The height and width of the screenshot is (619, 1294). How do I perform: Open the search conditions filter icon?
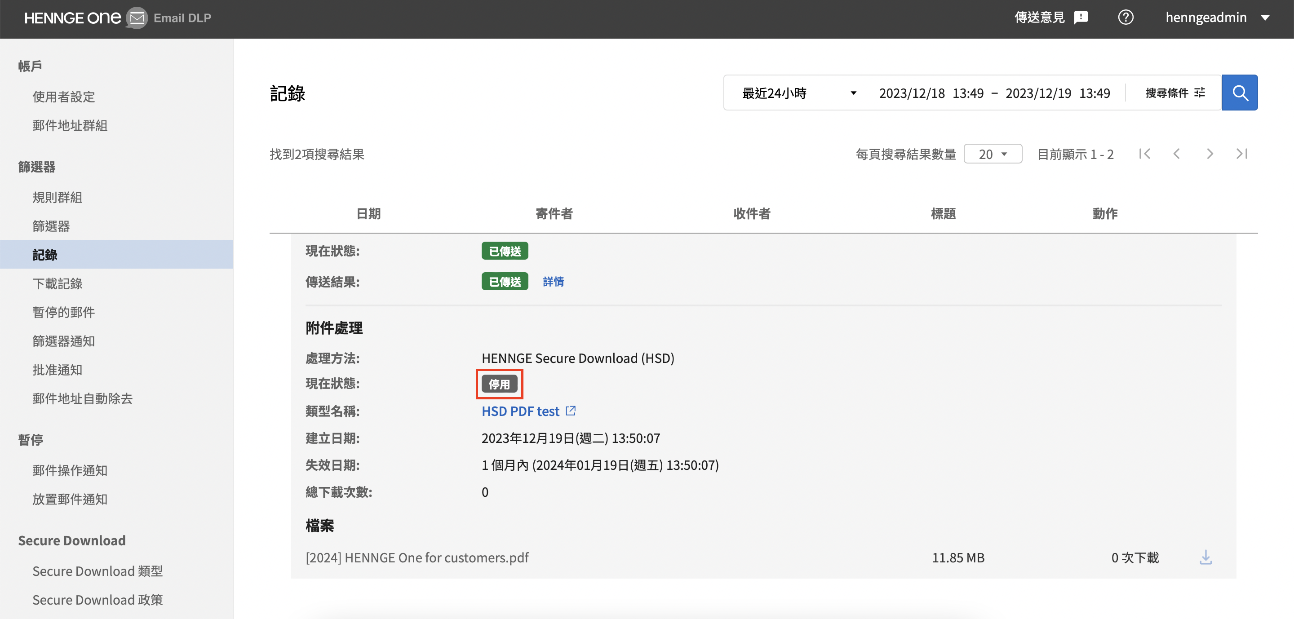[1200, 93]
